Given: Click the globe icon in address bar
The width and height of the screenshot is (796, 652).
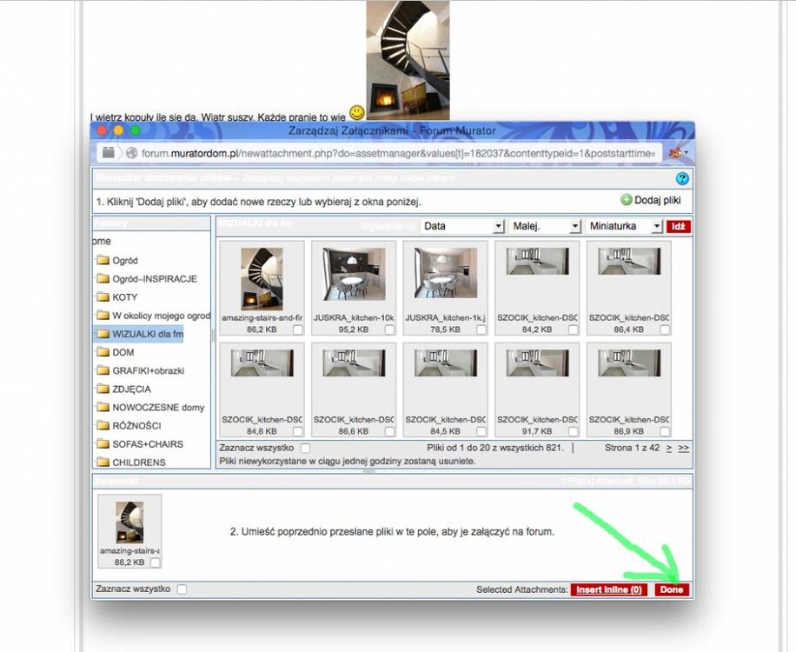Looking at the screenshot, I should (x=131, y=153).
